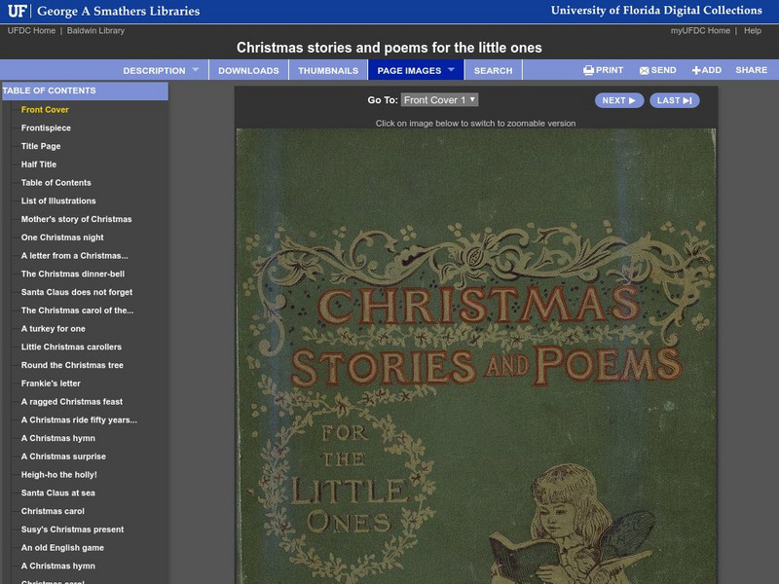Image resolution: width=779 pixels, height=584 pixels.
Task: Click the UF logo in header
Action: 17,11
